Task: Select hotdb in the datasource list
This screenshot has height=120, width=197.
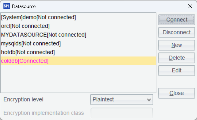Action: pos(28,52)
